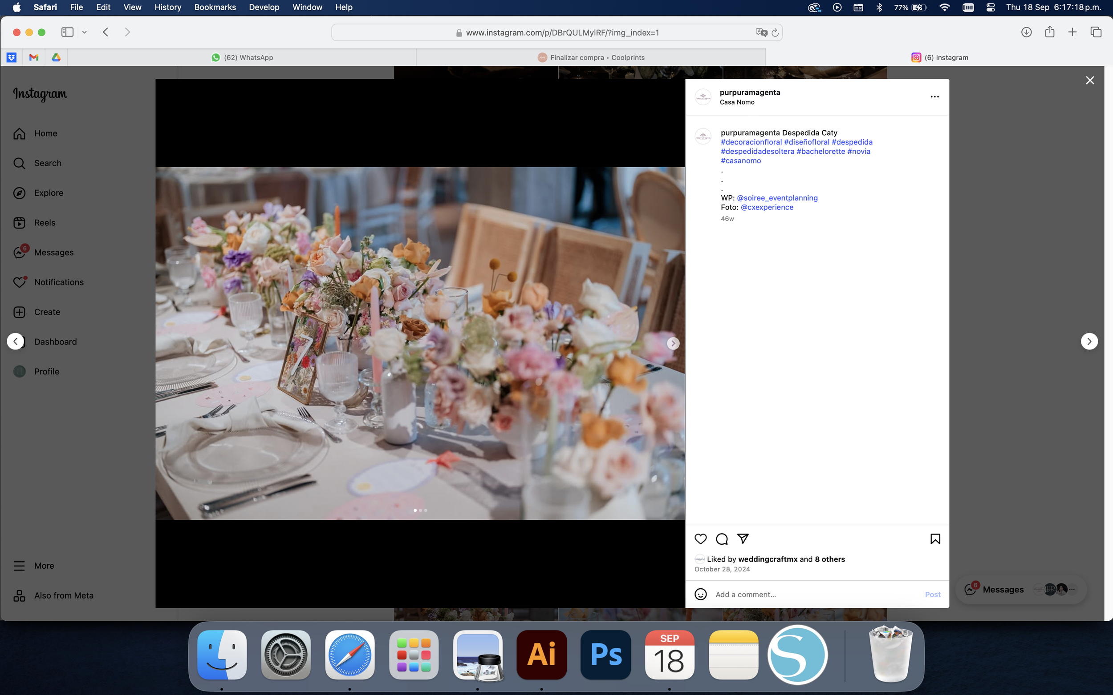Open macOS Control Center toggles

click(x=991, y=8)
